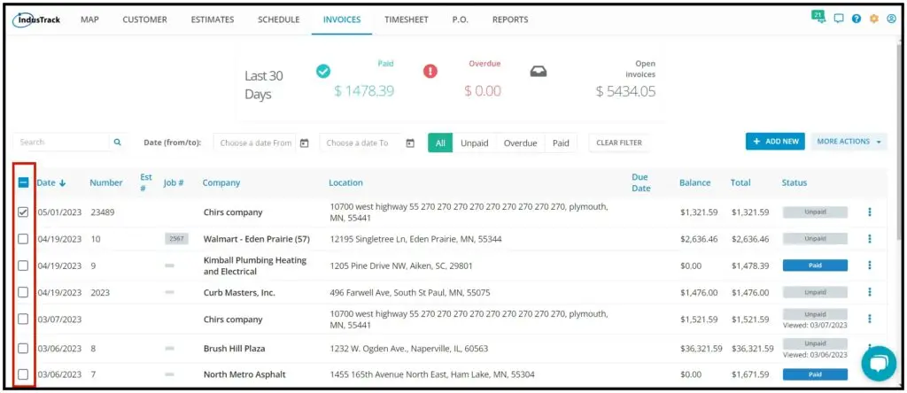Viewport: 907px width, 393px height.
Task: Check the 03/07/2023 Chirs company checkbox
Action: point(22,319)
